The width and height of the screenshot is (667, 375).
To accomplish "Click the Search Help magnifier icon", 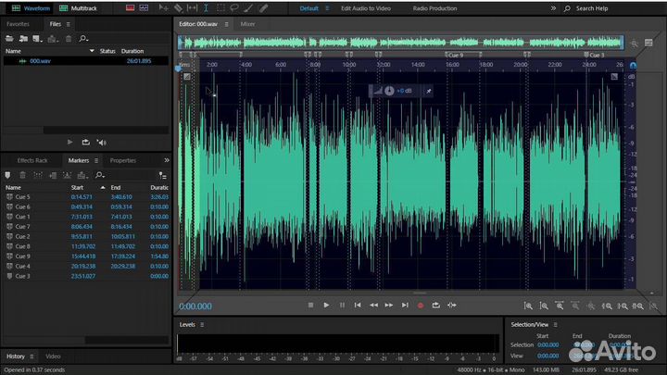I will tap(567, 8).
